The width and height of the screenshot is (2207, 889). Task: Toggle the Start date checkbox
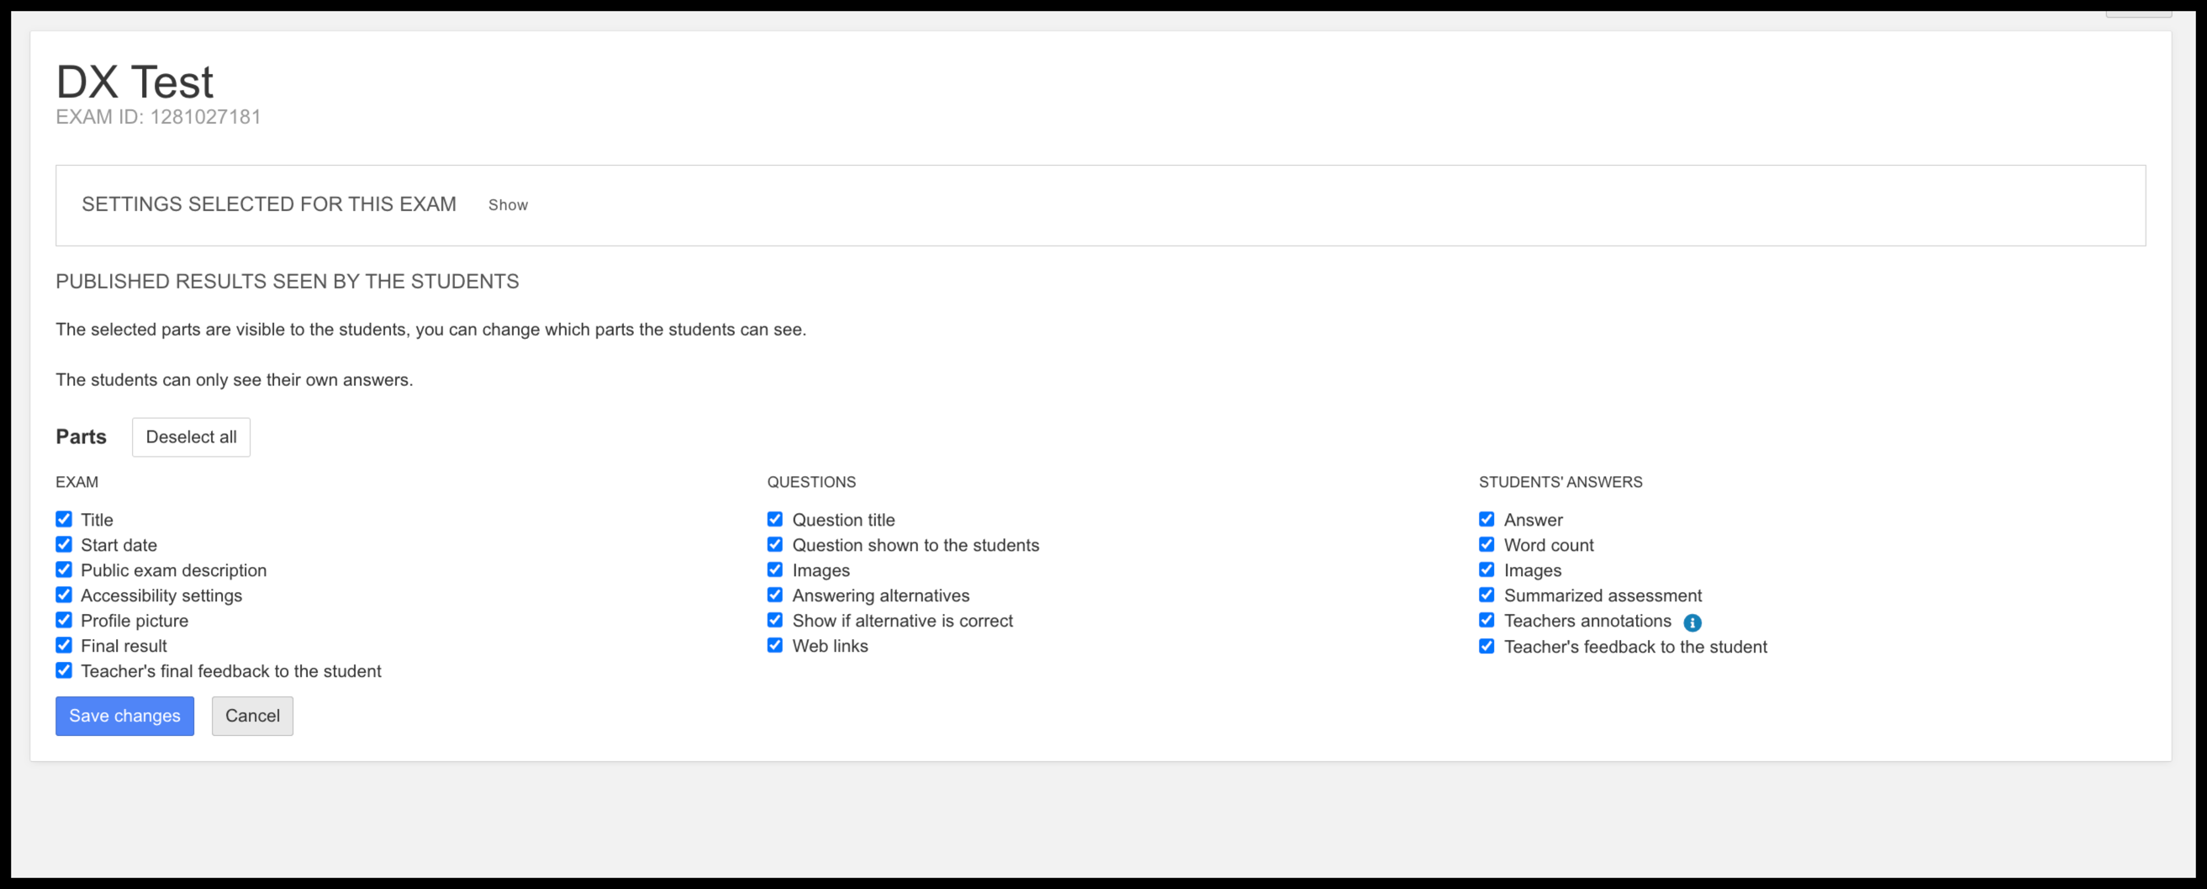pos(64,544)
